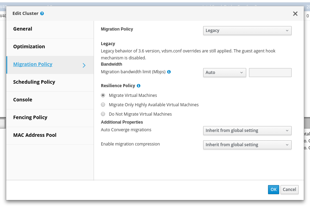The height and width of the screenshot is (208, 310).
Task: Expand the Auto Converge migrations dropdown
Action: pyautogui.click(x=247, y=131)
